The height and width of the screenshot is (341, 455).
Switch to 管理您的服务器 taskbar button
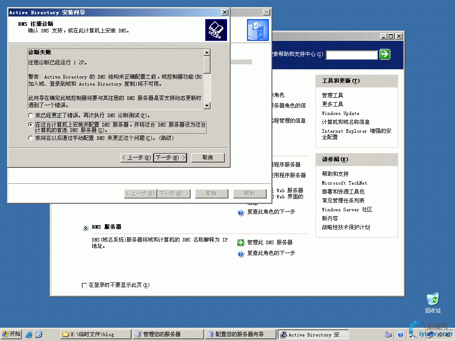(168, 335)
